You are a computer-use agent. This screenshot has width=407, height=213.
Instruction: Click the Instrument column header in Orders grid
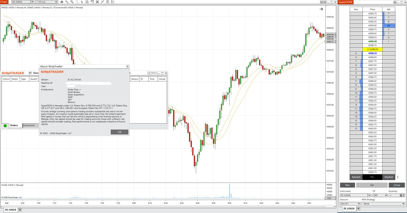click(6, 79)
